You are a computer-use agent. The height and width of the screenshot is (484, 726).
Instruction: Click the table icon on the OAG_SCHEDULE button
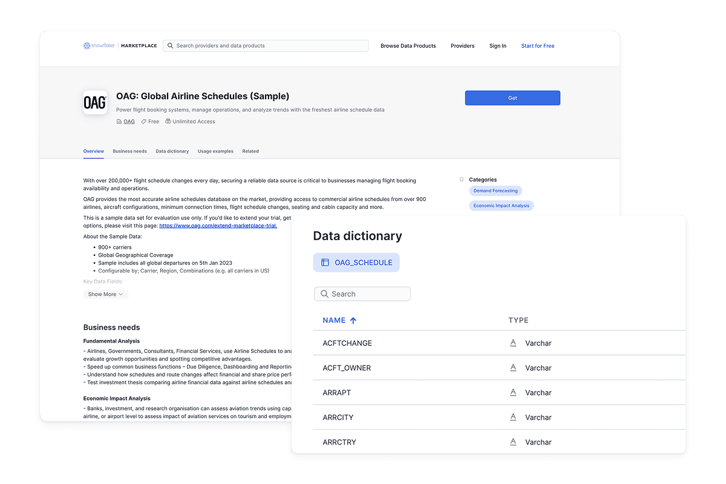[325, 263]
